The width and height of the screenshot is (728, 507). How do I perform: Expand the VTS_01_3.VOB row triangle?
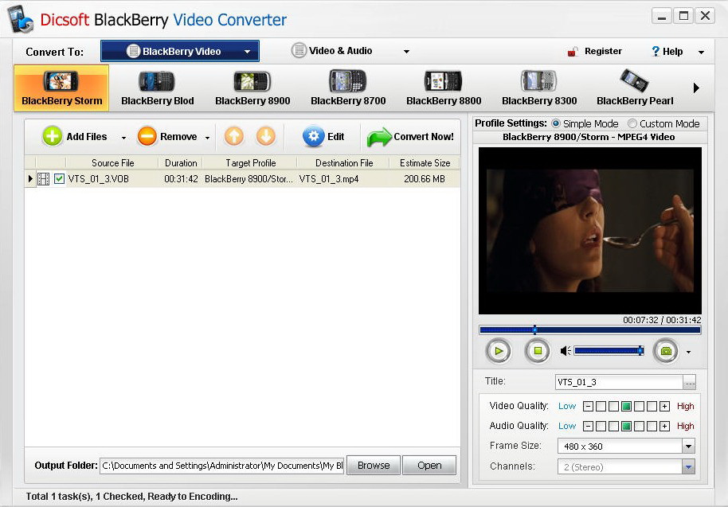tap(30, 178)
